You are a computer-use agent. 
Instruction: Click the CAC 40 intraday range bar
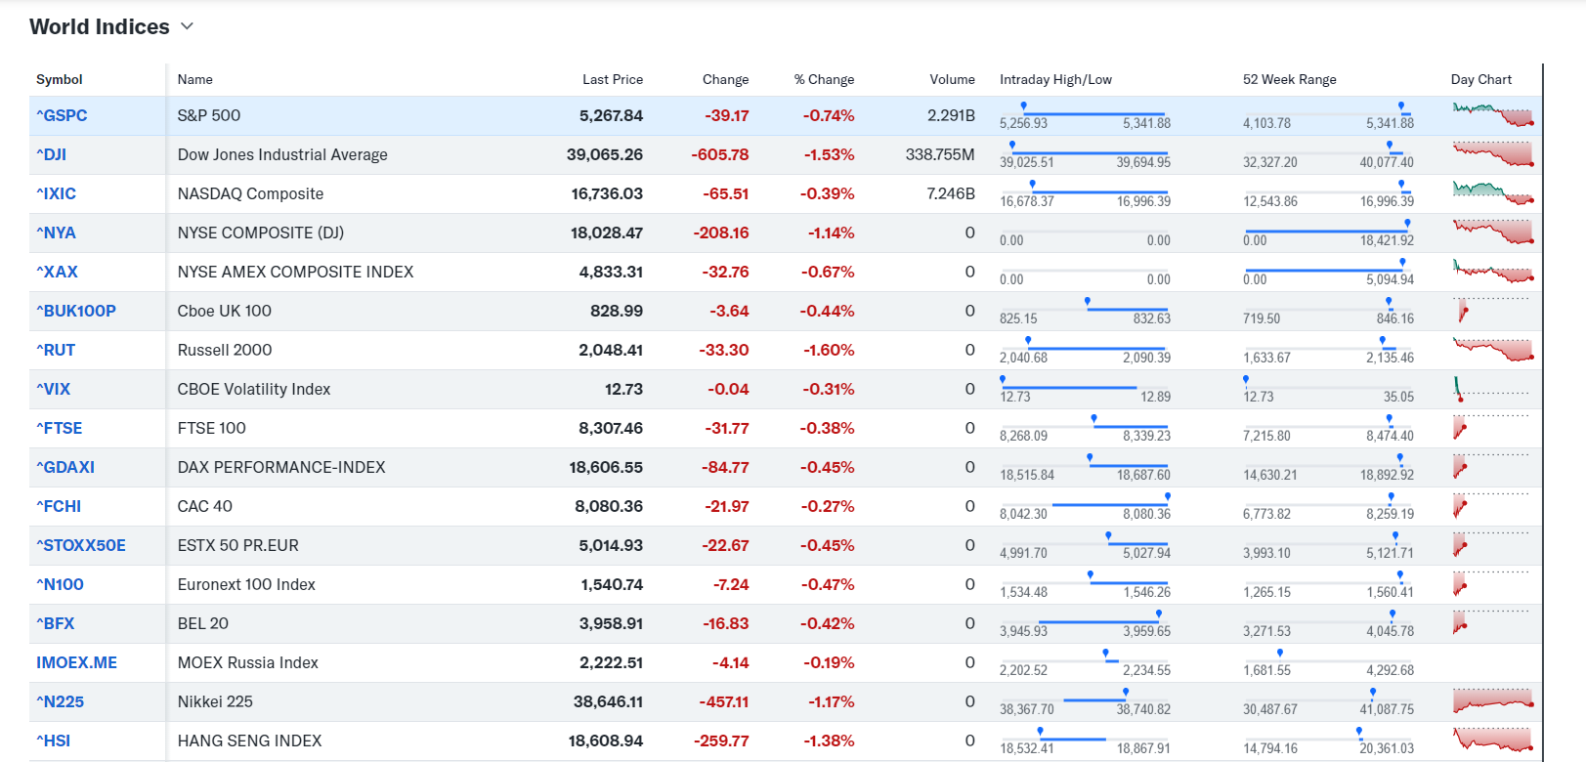[1085, 505]
